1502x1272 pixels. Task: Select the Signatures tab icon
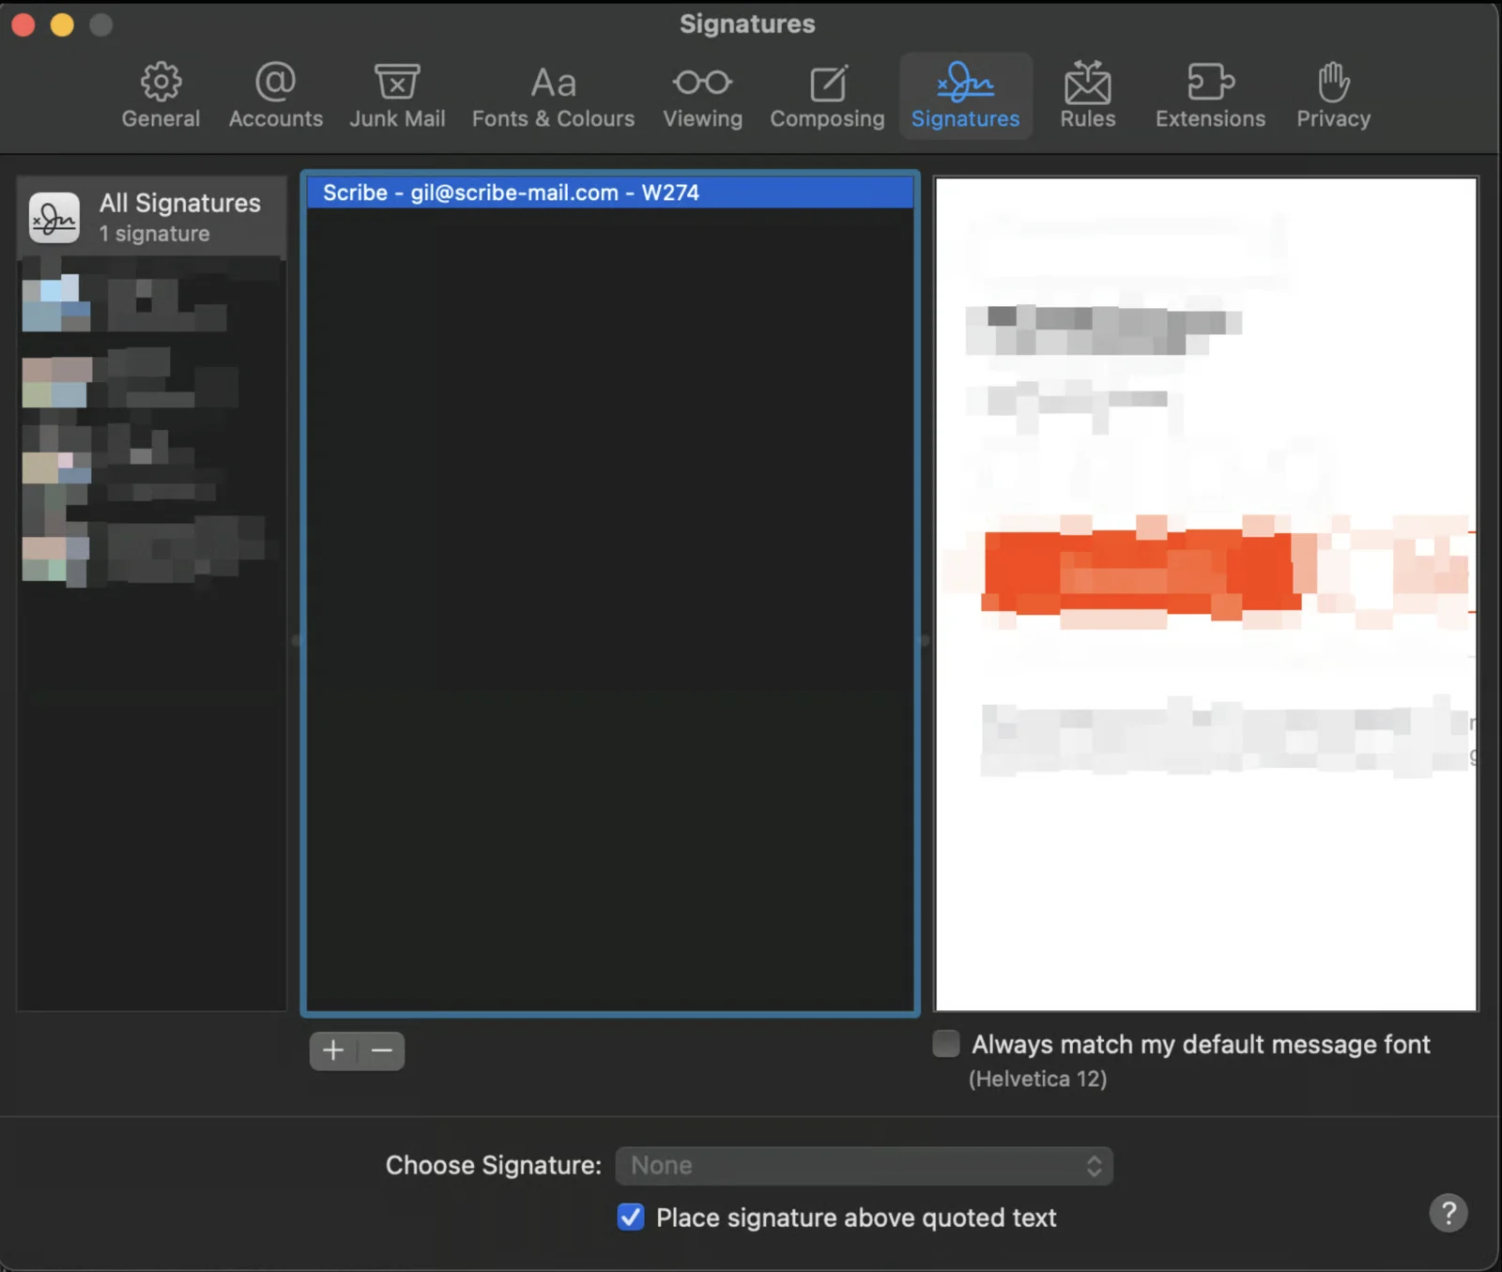tap(966, 96)
